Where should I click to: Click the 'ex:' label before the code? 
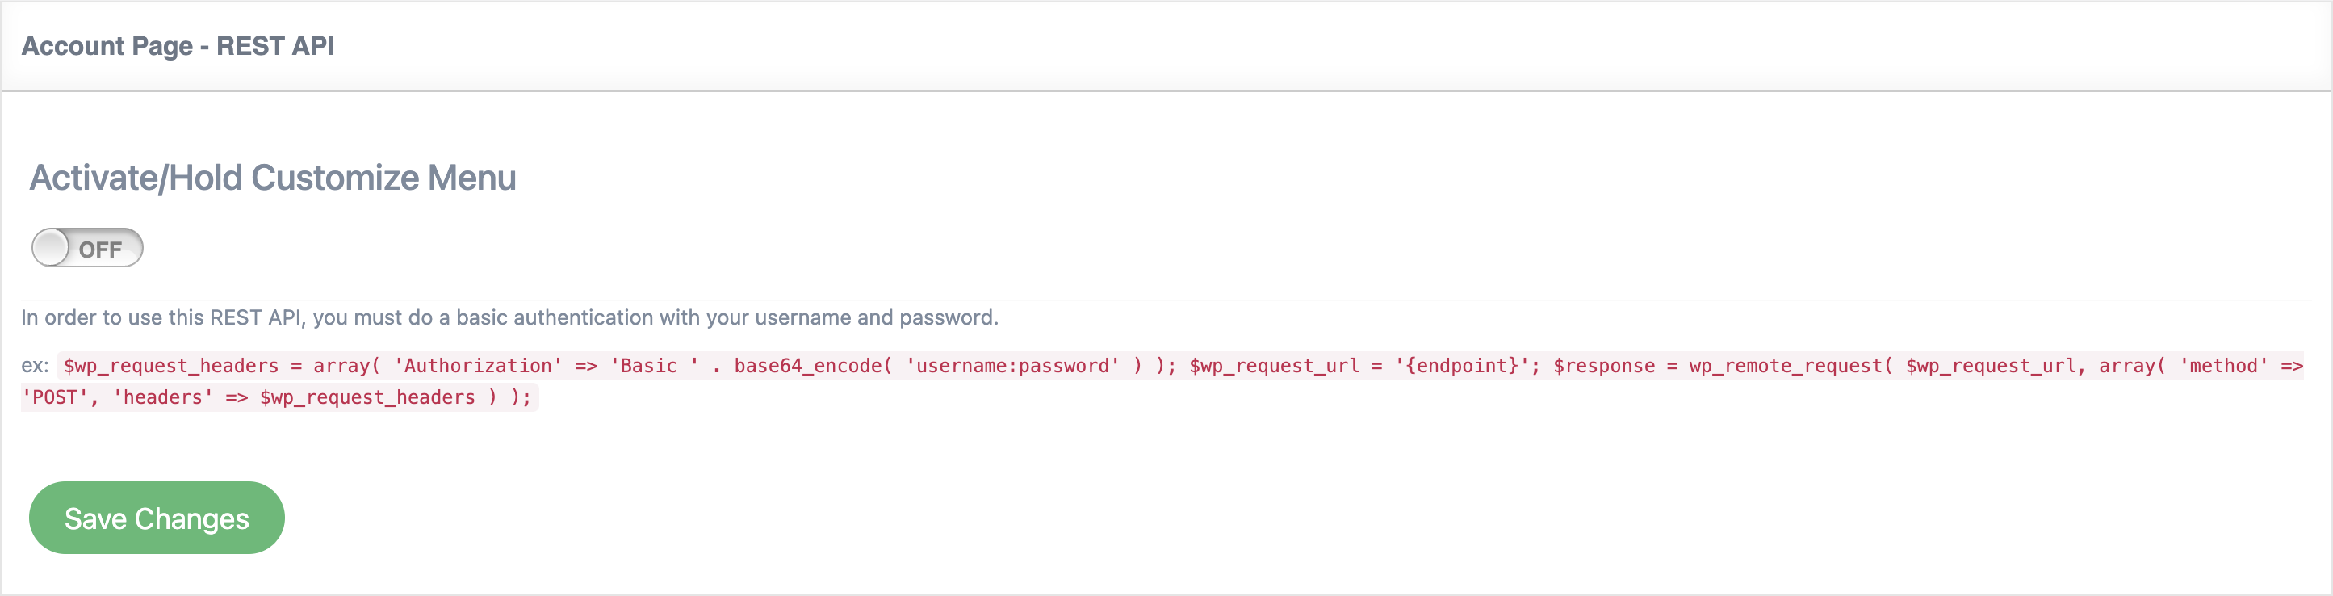35,366
